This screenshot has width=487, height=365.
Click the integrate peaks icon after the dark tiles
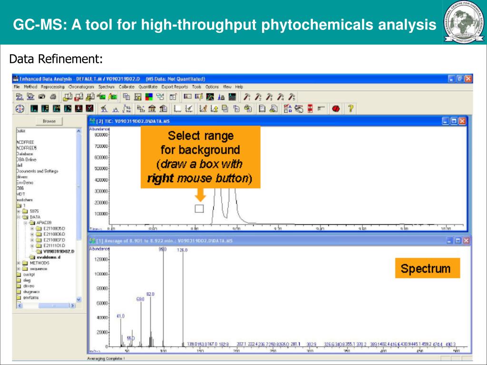104,109
